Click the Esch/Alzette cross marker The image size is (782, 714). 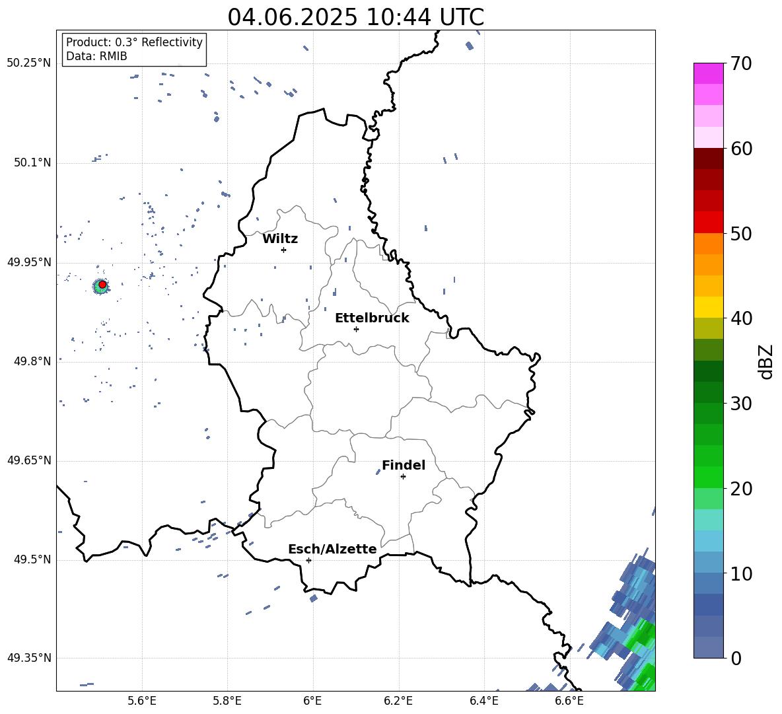point(308,560)
